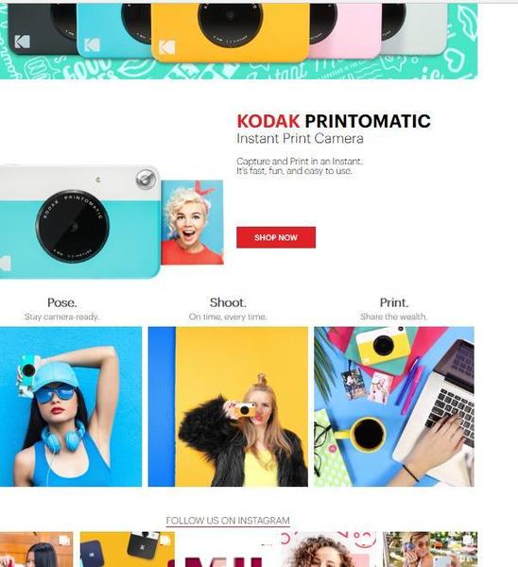Screen dimensions: 518x567
Task: Click the Kodak logo on black camera
Action: pos(22,42)
